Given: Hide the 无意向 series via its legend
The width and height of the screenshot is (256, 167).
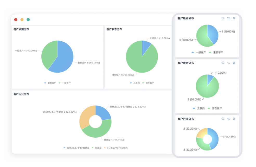Looking at the screenshot, I should coord(136,83).
